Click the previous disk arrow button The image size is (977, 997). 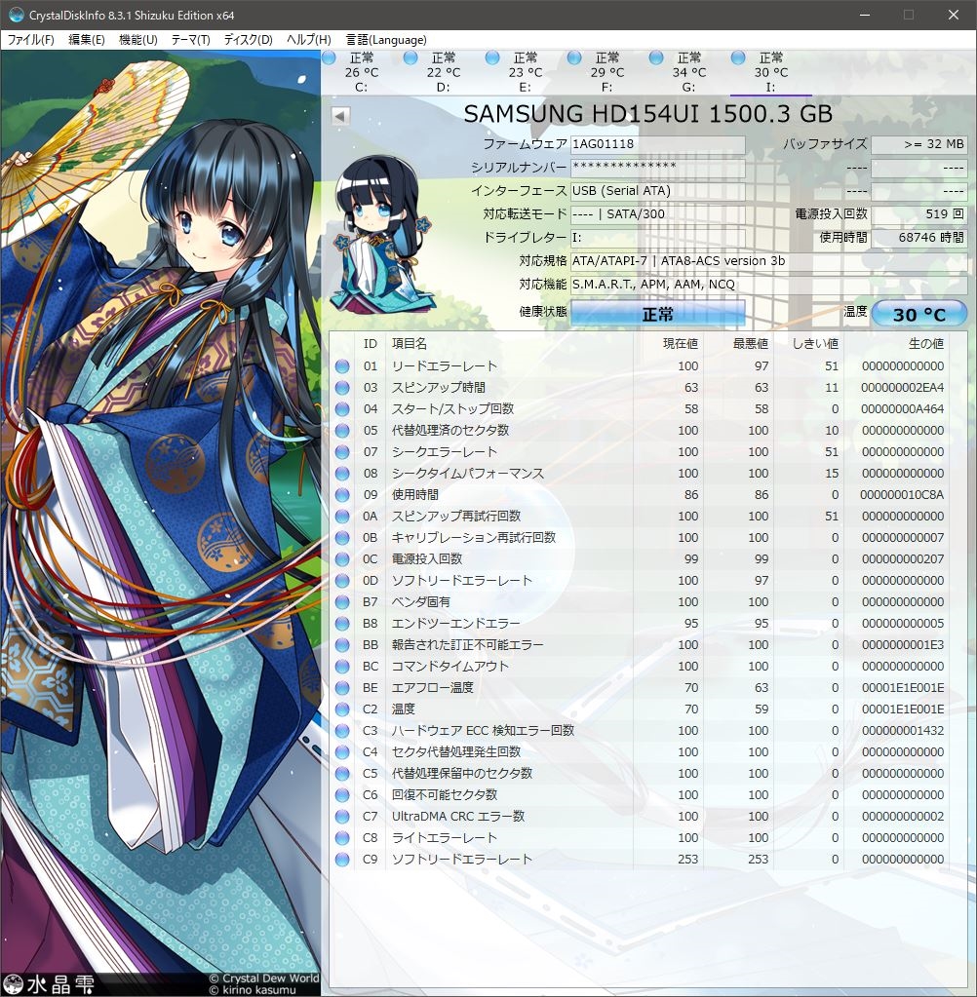[340, 116]
